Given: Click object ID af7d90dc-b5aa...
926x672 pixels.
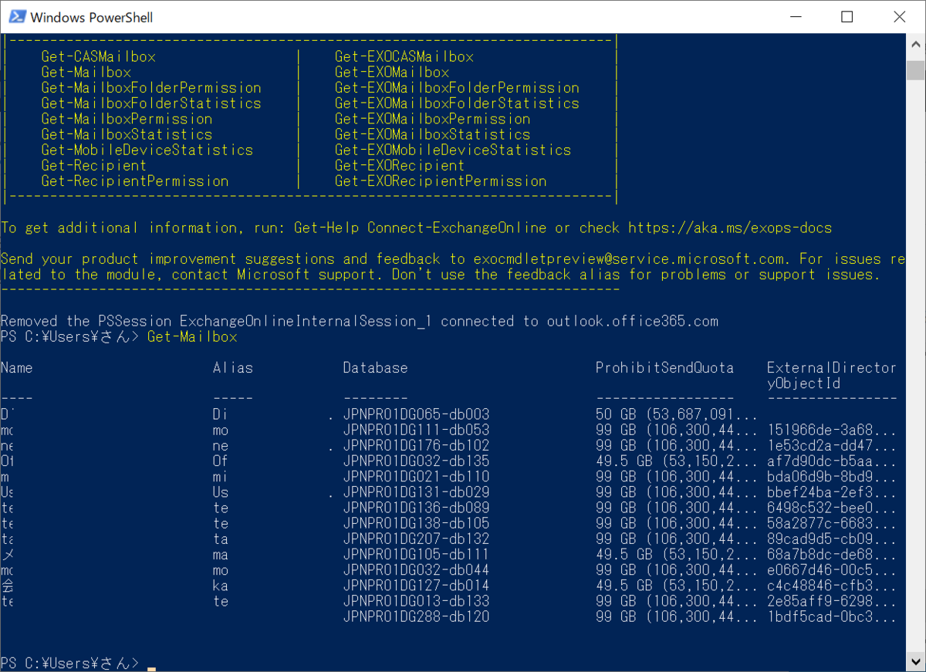Looking at the screenshot, I should (832, 461).
